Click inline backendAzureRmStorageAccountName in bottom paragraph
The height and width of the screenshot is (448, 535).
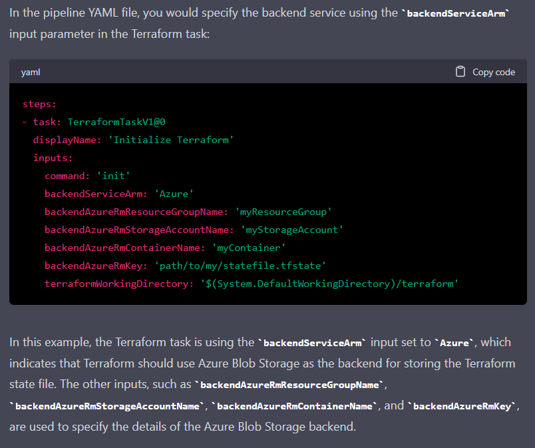coord(108,406)
